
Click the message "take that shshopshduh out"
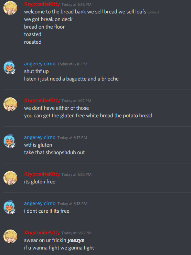point(54,152)
